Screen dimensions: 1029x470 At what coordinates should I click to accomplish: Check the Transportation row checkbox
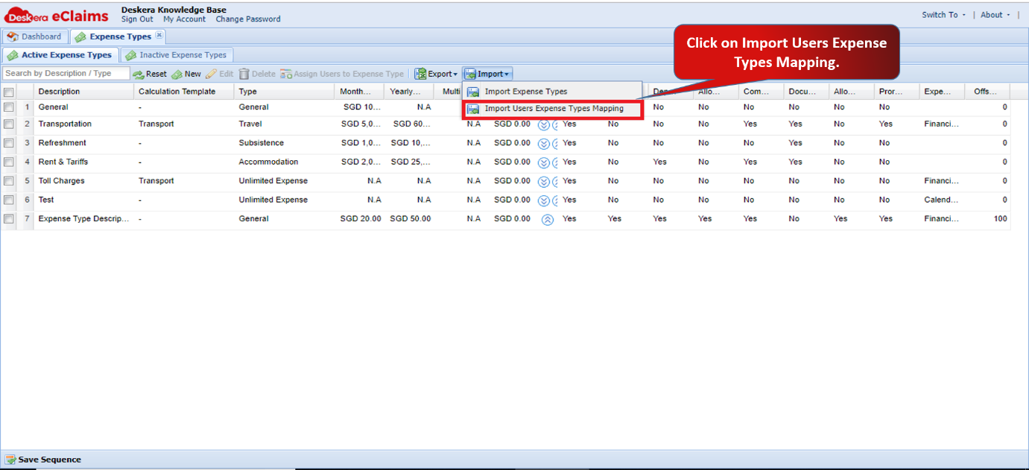point(8,124)
